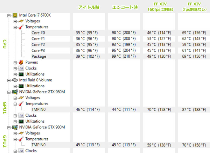Click the Voltages icon under GPU1 GeForce GTX 980M
The height and width of the screenshot is (153, 210).
point(21,98)
